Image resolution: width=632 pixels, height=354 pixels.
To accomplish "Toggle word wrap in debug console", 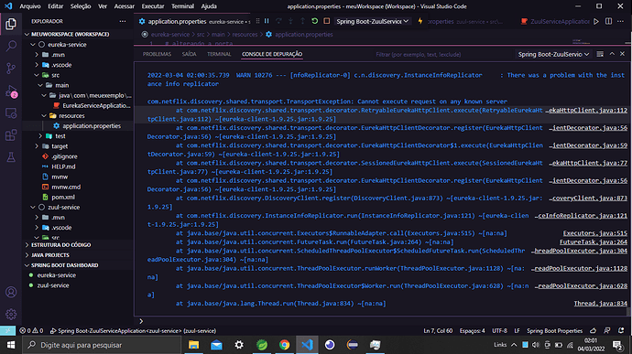I will pyautogui.click(x=600, y=54).
